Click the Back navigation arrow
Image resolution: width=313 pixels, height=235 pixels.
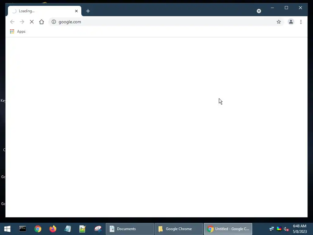point(12,22)
